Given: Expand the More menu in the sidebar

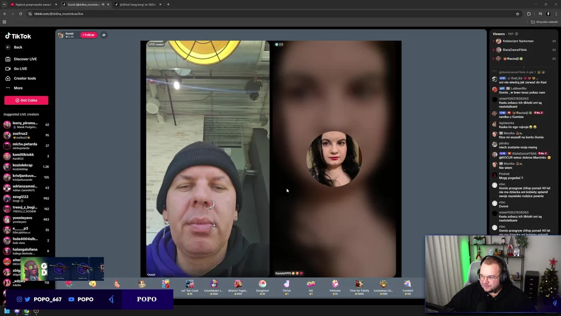Looking at the screenshot, I should click(x=14, y=88).
